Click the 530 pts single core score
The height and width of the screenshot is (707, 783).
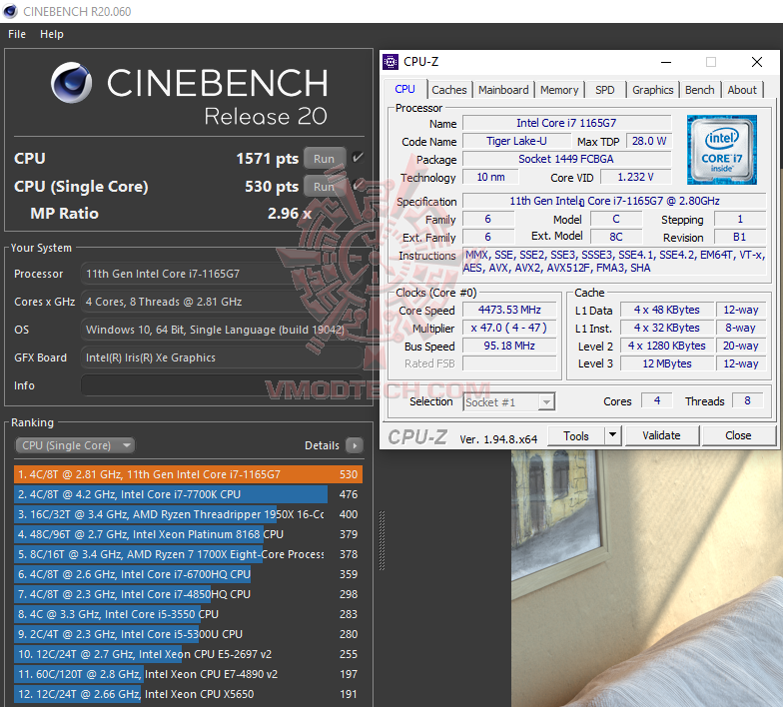point(272,187)
